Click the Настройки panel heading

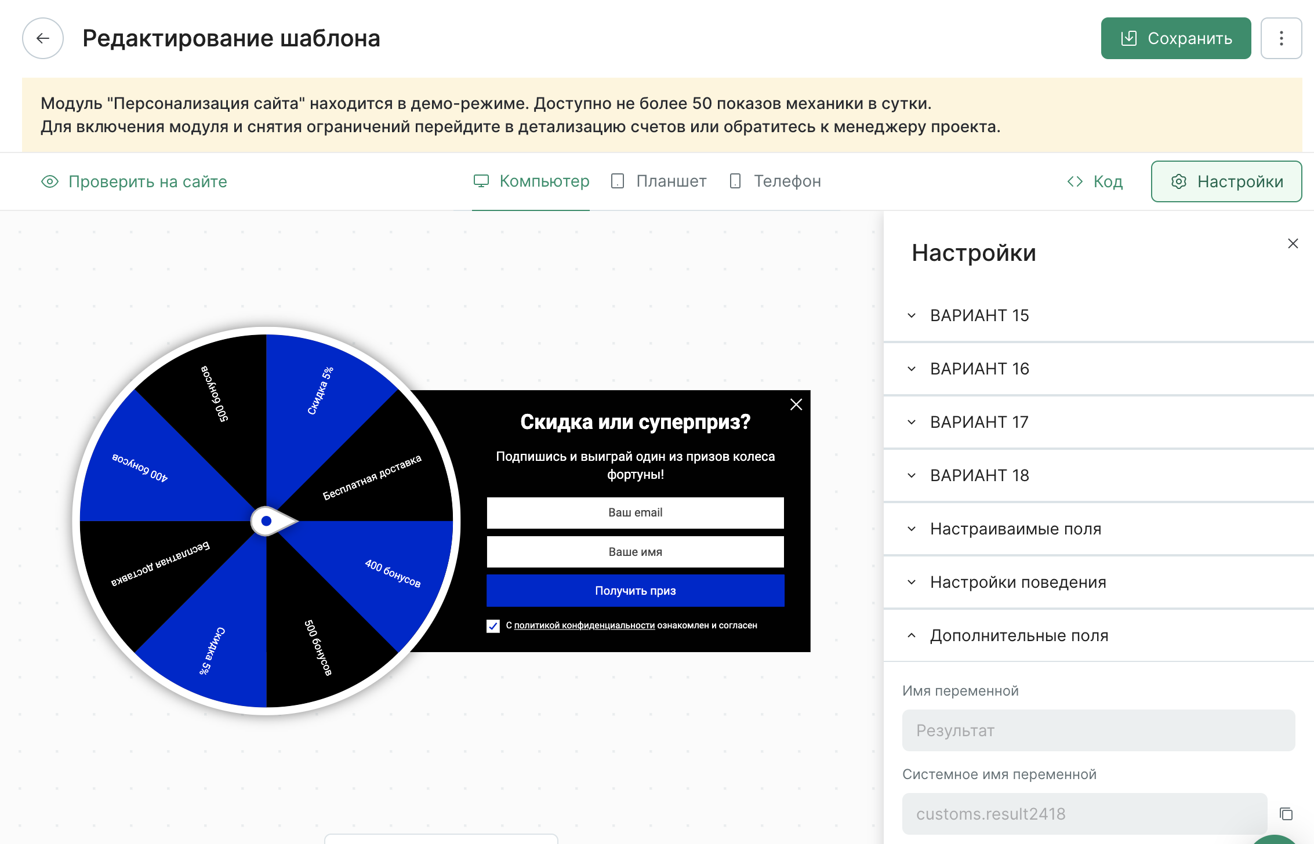click(x=974, y=253)
